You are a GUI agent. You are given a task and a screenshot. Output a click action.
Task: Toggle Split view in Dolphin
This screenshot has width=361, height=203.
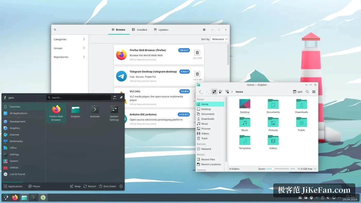tap(298, 92)
